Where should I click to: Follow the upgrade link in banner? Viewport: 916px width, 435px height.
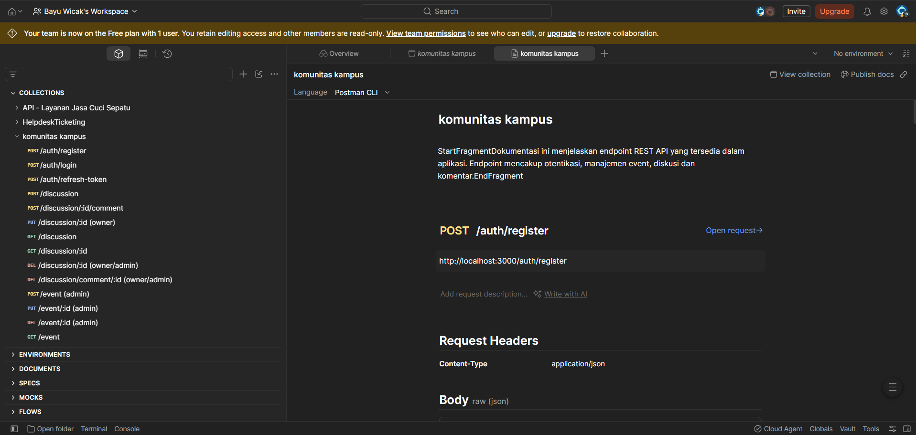(561, 33)
